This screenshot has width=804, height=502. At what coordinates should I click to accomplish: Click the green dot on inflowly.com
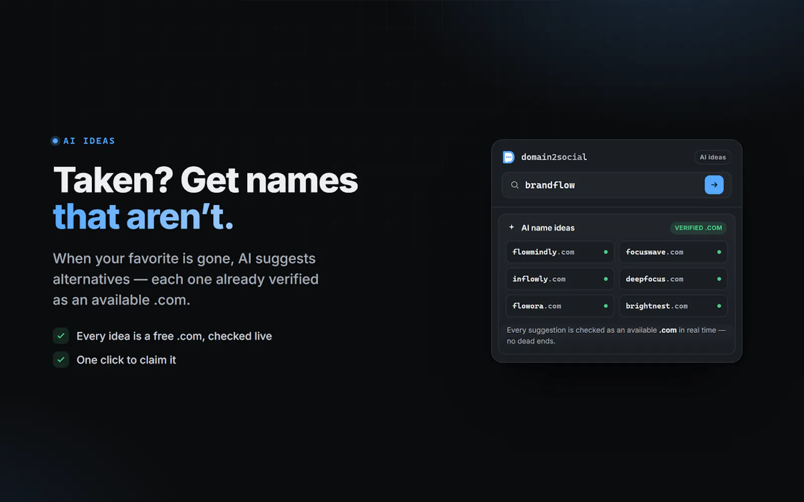(606, 279)
